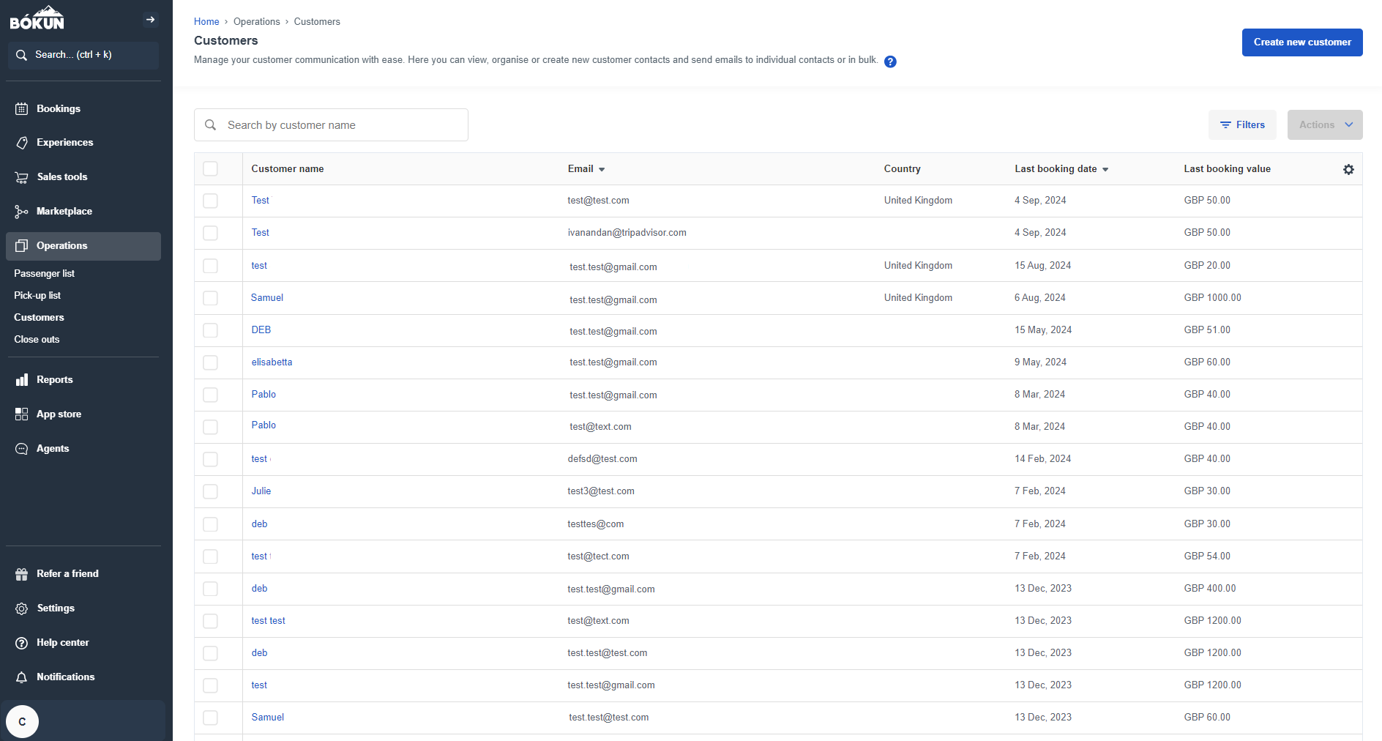Screen dimensions: 1382x741
Task: Select the Experiences icon in the sidebar
Action: pos(23,142)
